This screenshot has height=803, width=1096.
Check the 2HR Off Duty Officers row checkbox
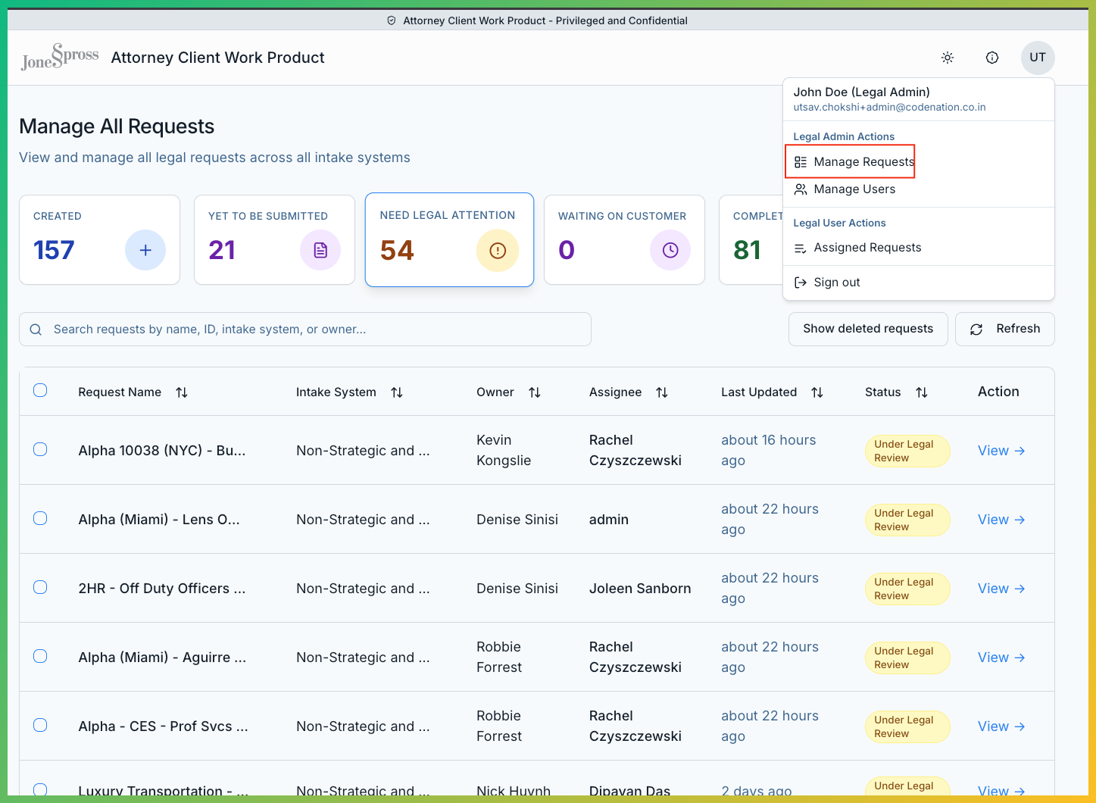point(40,587)
